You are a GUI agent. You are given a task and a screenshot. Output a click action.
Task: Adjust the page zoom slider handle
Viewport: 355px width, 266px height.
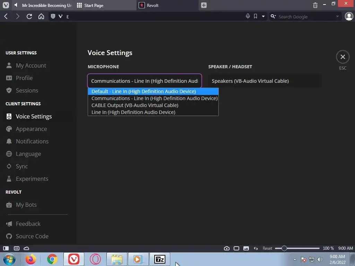click(x=284, y=248)
